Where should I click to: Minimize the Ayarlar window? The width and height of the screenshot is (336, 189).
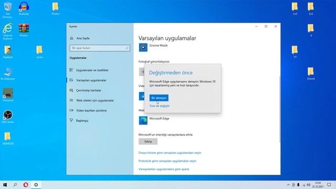click(x=257, y=26)
